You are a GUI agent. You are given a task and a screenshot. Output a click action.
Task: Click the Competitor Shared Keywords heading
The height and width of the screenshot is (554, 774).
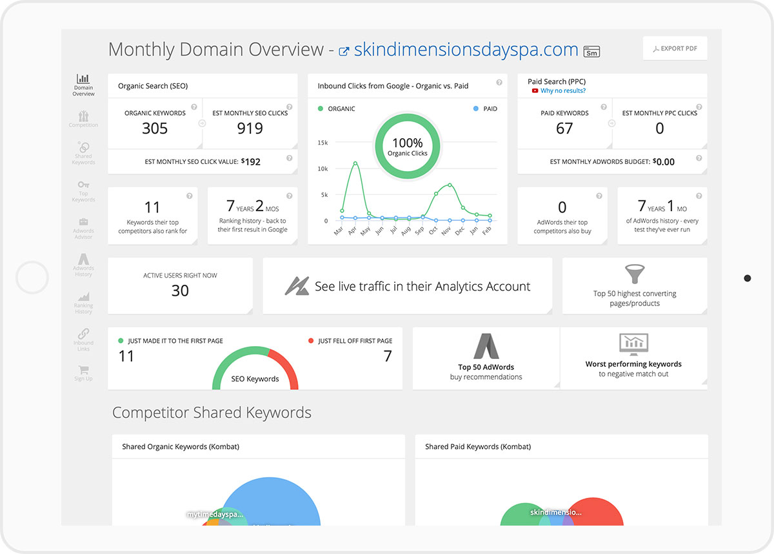[x=212, y=413]
